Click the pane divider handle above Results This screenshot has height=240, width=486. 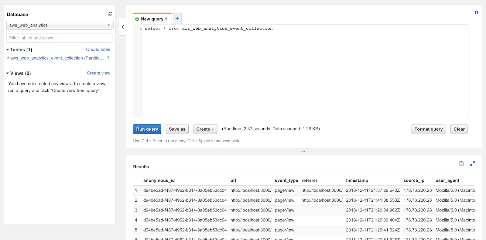pos(303,151)
